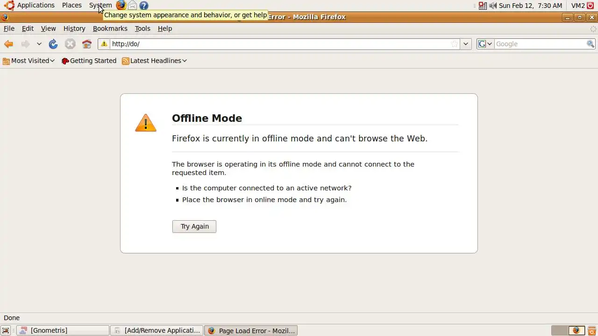The height and width of the screenshot is (336, 598).
Task: Open the Bookmarks menu
Action: pos(110,28)
